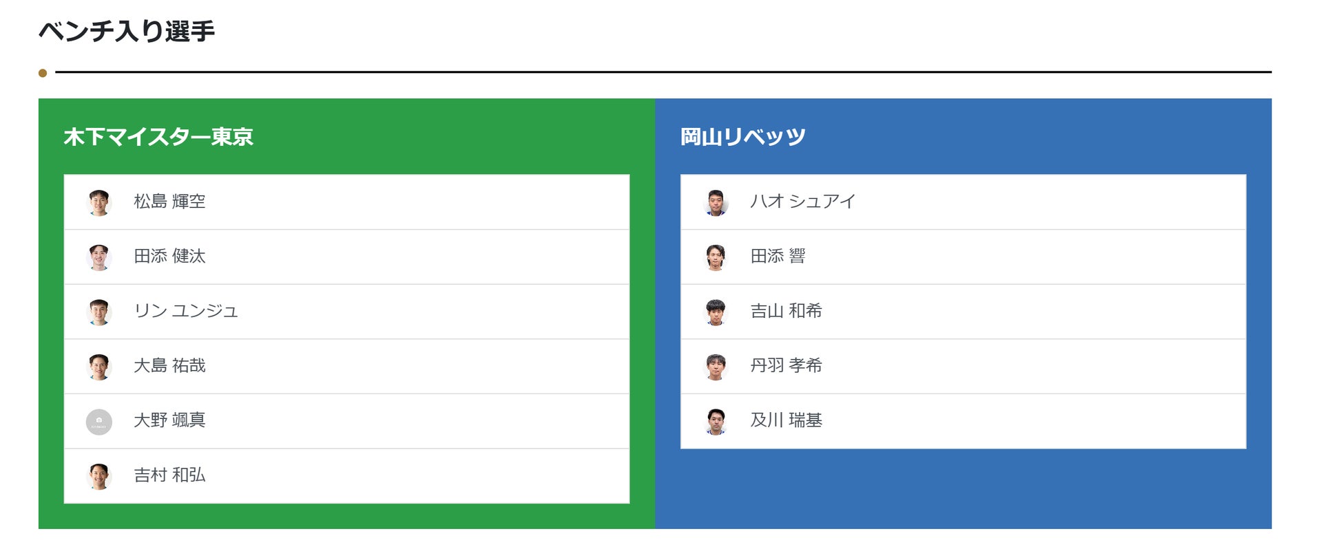Click ハオ シュアイ's player avatar

coord(716,203)
